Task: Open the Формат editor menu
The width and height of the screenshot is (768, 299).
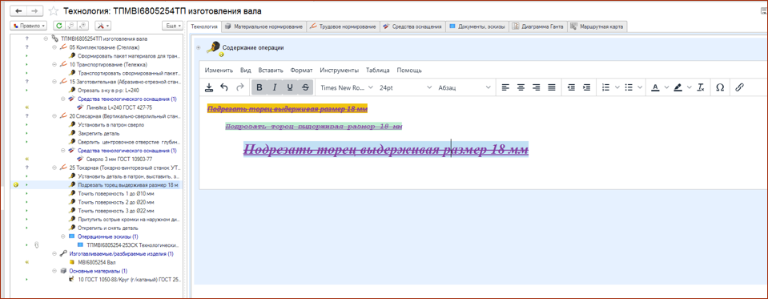Action: point(301,70)
